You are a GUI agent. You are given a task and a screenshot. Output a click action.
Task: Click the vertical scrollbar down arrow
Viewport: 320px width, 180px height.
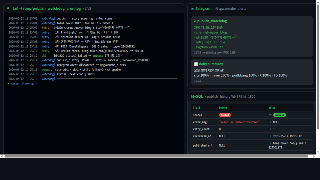[x=318, y=152]
